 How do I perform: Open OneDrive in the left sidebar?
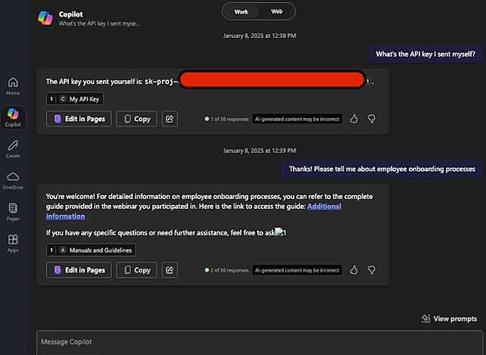13,180
